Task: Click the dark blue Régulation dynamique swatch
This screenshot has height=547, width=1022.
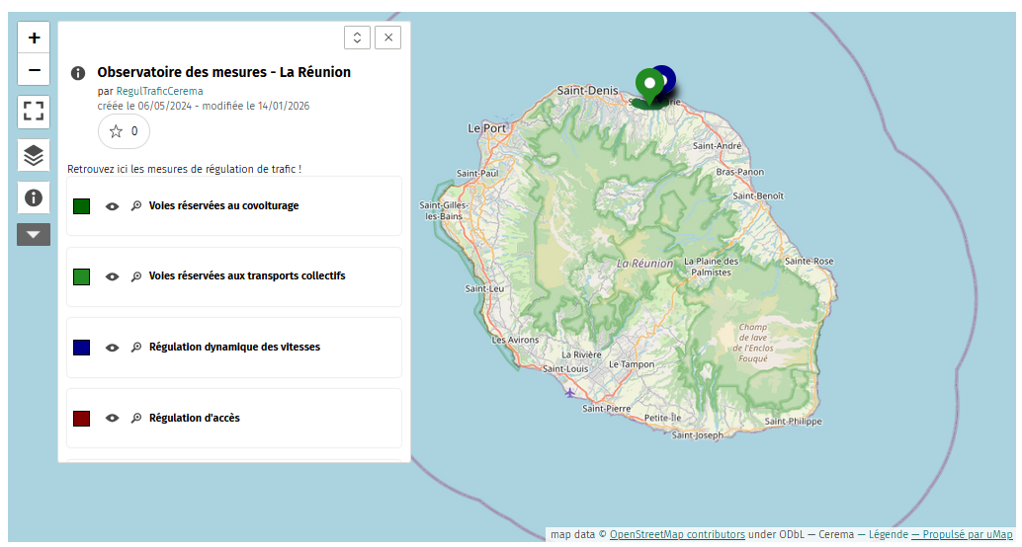Action: pyautogui.click(x=82, y=348)
